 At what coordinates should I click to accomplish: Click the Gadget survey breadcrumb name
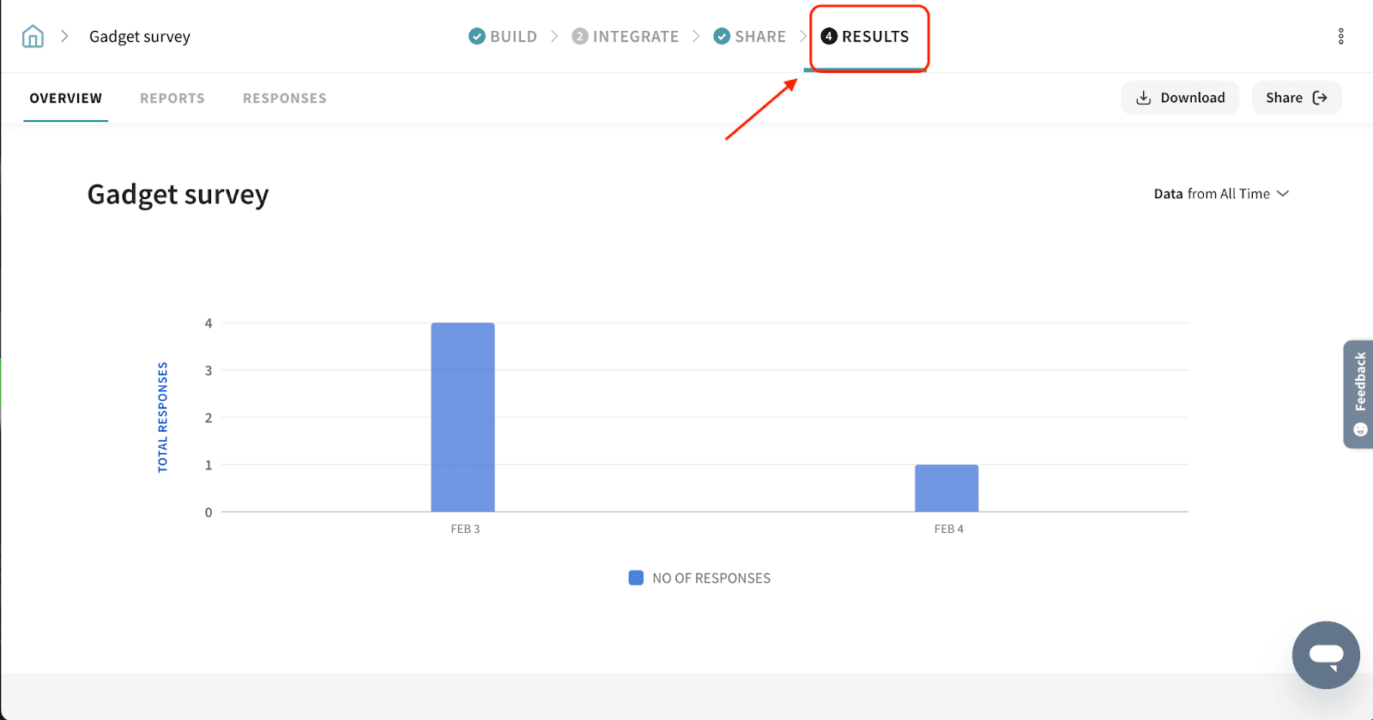click(x=140, y=37)
